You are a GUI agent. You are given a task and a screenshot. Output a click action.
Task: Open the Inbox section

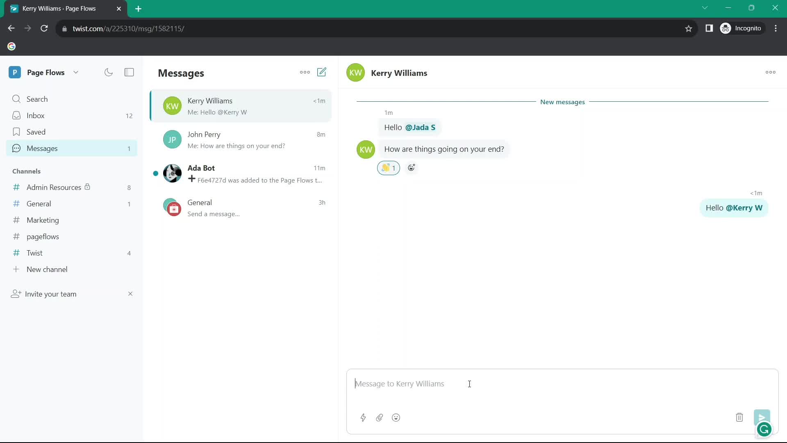(72, 116)
